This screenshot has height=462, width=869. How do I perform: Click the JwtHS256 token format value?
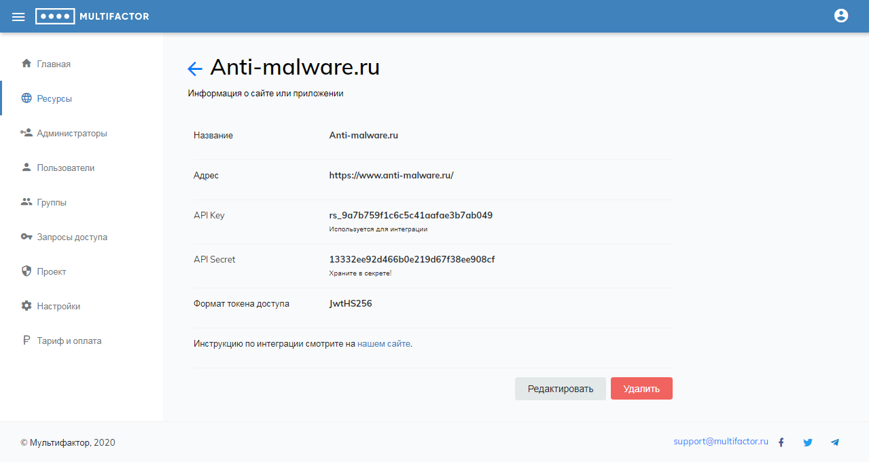[351, 303]
